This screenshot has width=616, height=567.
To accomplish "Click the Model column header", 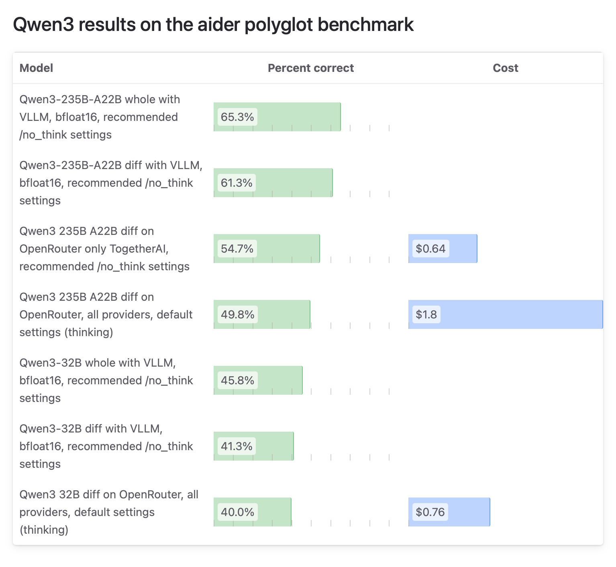I will 36,68.
